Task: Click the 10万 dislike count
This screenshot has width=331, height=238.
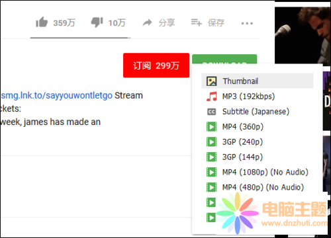Action: pyautogui.click(x=117, y=22)
